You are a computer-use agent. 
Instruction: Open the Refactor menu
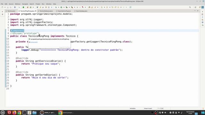pyautogui.click(x=18, y=4)
